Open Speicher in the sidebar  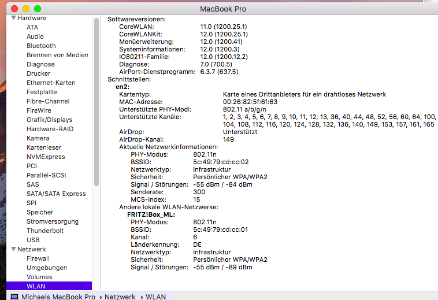[40, 212]
